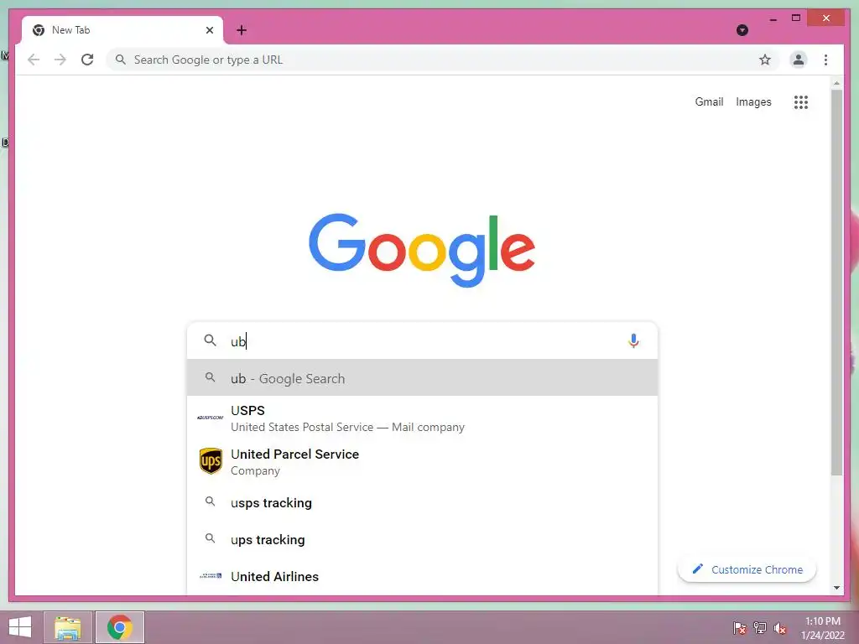Screen dimensions: 859x644
Task: Open the Google apps grid
Action: 801,101
